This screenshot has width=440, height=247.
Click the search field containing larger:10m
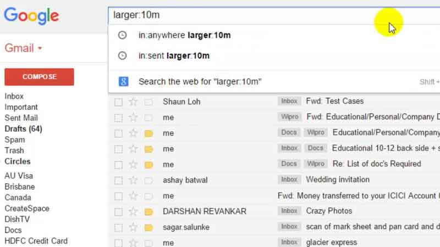[274, 15]
